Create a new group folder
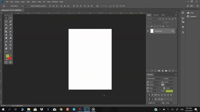Image resolution: width=200 pixels, height=112 pixels. pyautogui.click(x=166, y=71)
